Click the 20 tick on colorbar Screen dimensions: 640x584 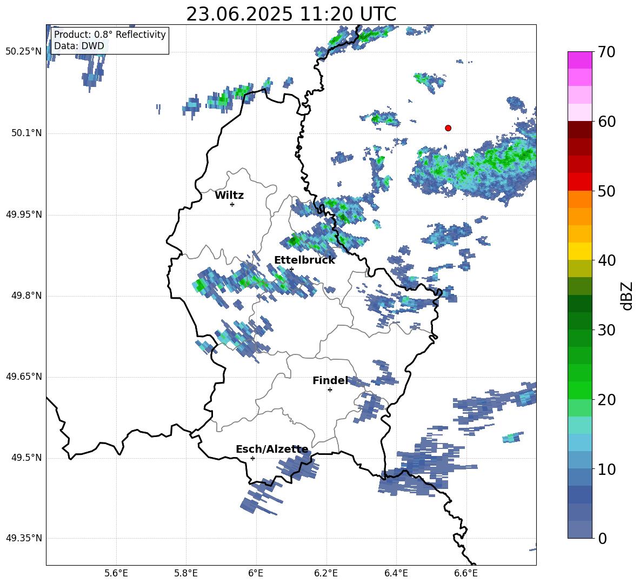(606, 400)
